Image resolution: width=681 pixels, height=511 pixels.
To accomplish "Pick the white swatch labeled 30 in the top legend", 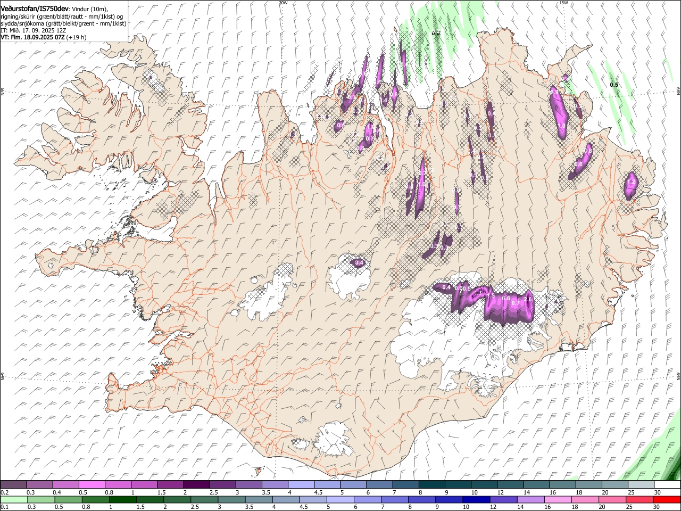I will 667,485.
